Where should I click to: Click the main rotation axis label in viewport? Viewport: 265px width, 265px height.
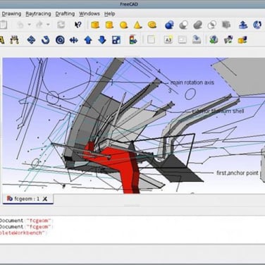(x=192, y=82)
